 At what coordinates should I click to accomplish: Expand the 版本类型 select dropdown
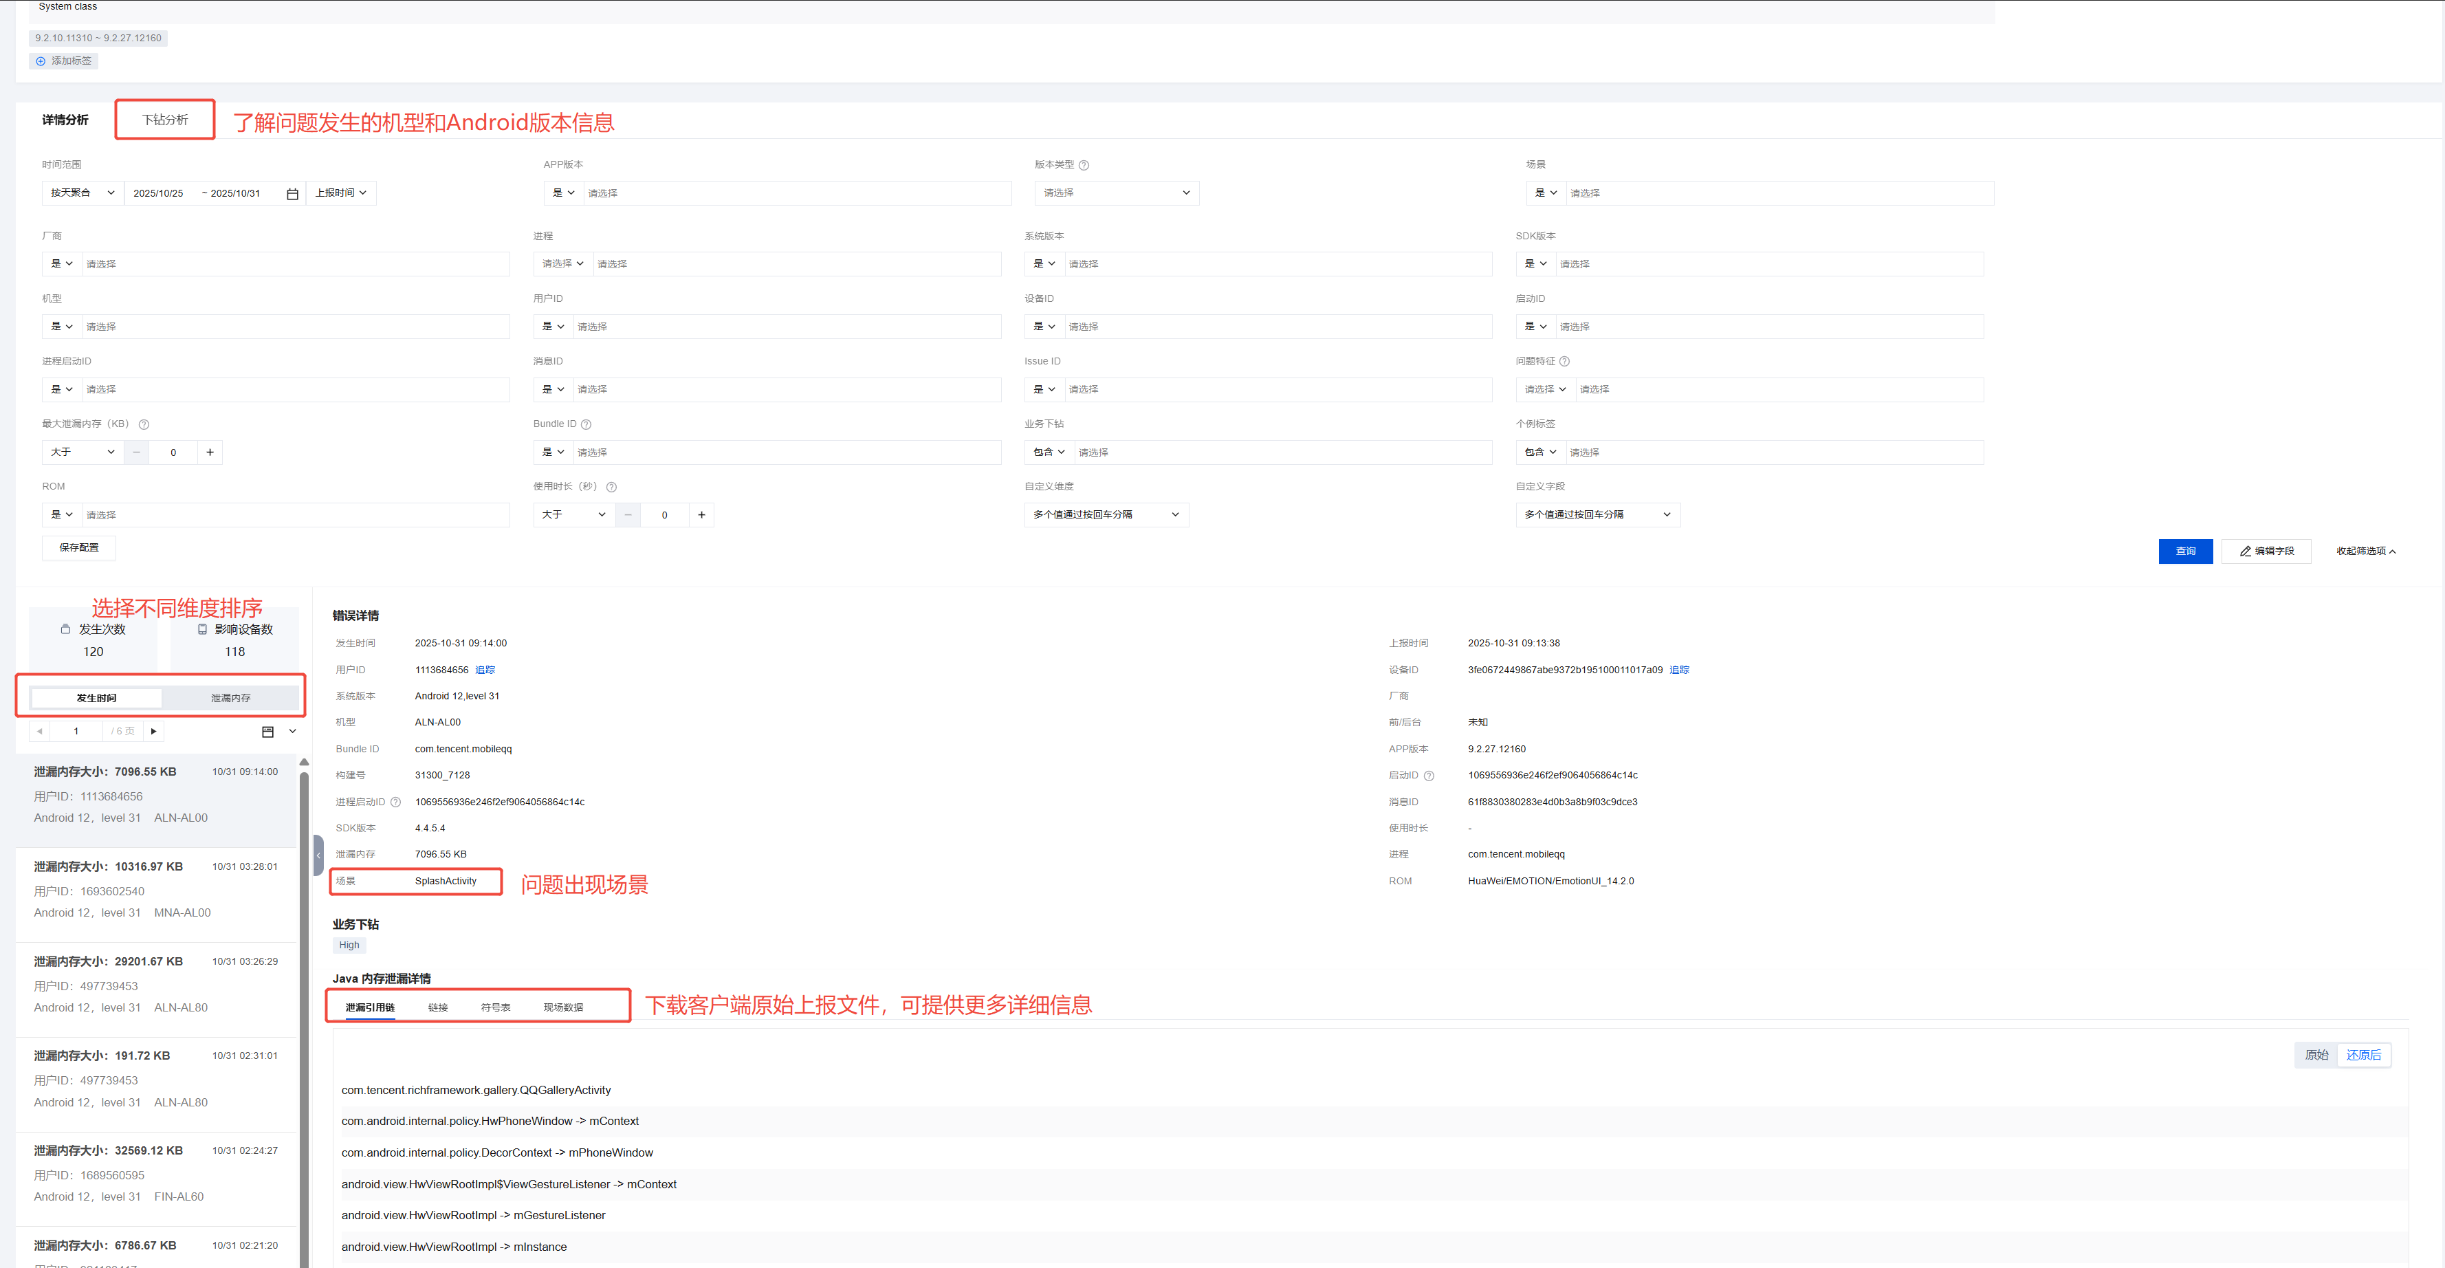[1116, 193]
